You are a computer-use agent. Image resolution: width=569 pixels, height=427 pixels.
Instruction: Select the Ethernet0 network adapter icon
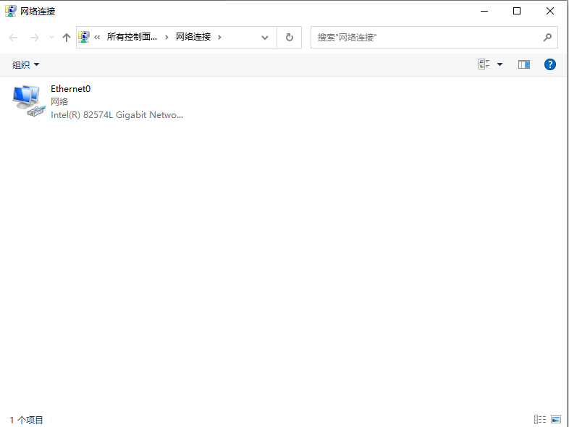(x=29, y=101)
